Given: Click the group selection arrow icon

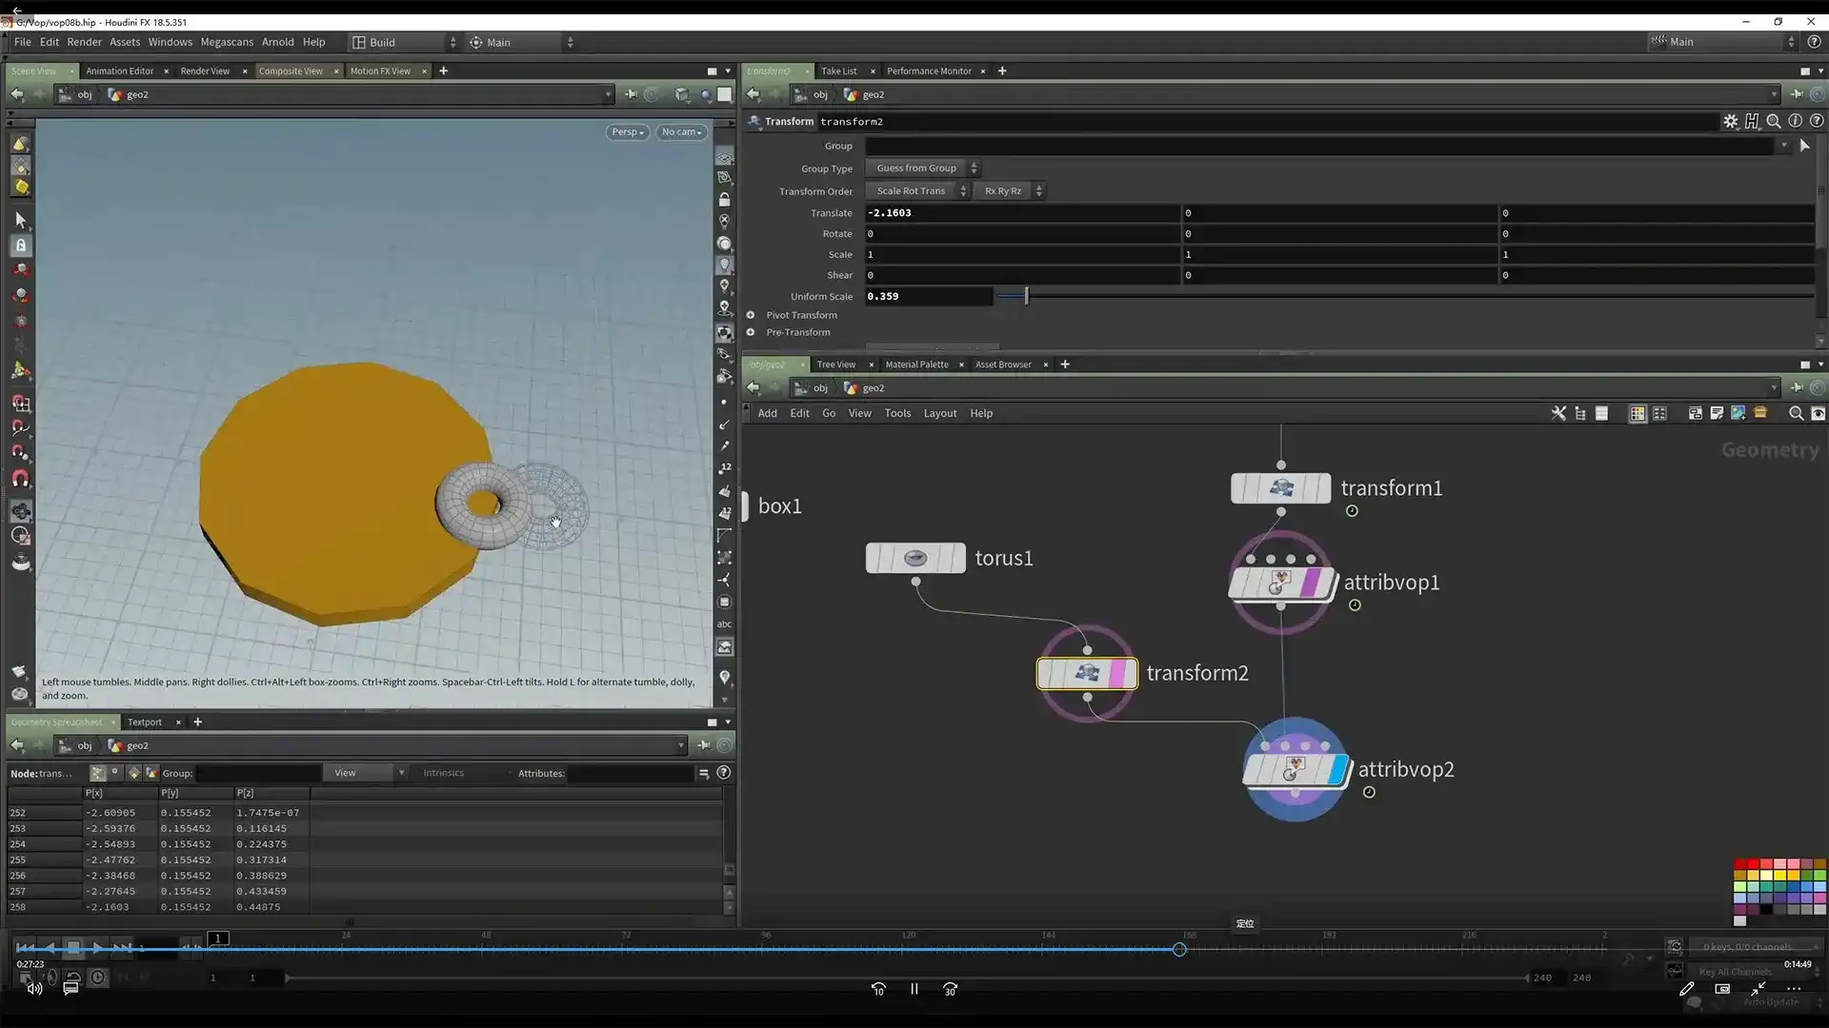Looking at the screenshot, I should click(x=1804, y=146).
